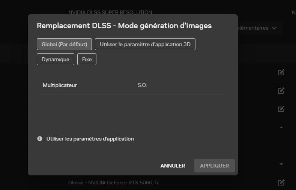Expand the plémentaires dropdown chevron behind dialog
296x190 pixels.
pos(274,28)
